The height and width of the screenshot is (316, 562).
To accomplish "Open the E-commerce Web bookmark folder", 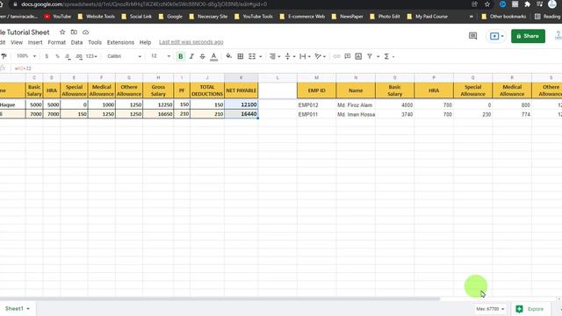I will pos(302,17).
